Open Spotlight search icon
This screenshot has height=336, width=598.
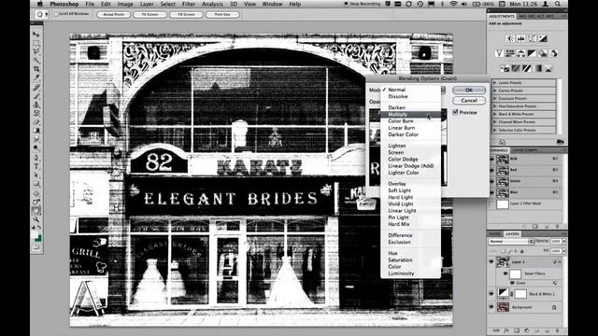click(558, 4)
